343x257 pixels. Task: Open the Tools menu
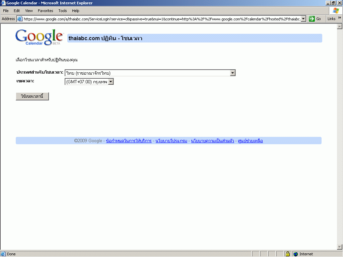63,11
